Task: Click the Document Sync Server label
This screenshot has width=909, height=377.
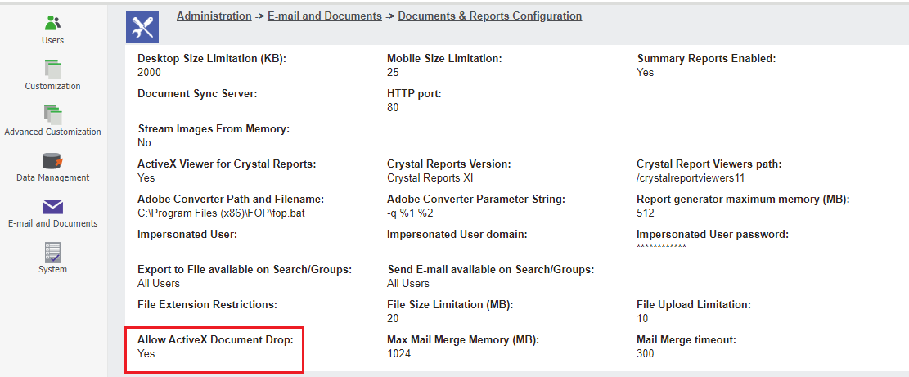Action: click(x=197, y=93)
